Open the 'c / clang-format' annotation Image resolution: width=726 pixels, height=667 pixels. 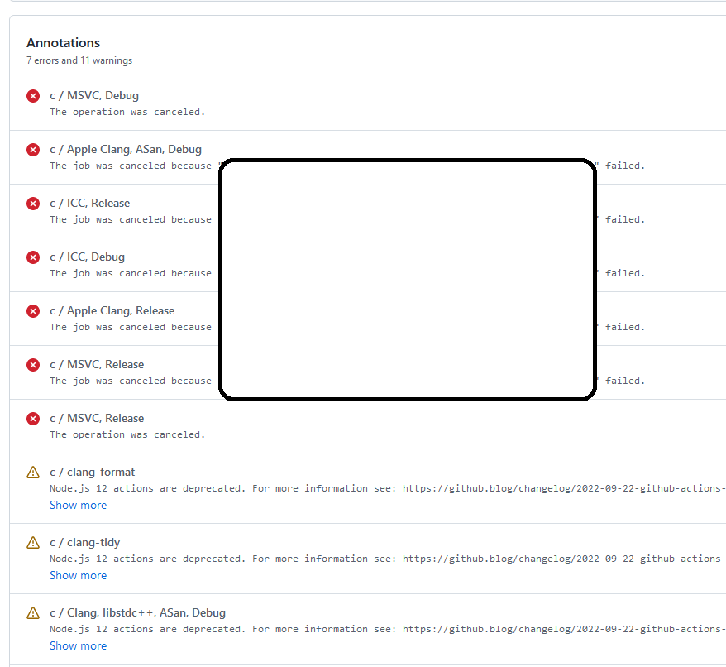click(92, 472)
